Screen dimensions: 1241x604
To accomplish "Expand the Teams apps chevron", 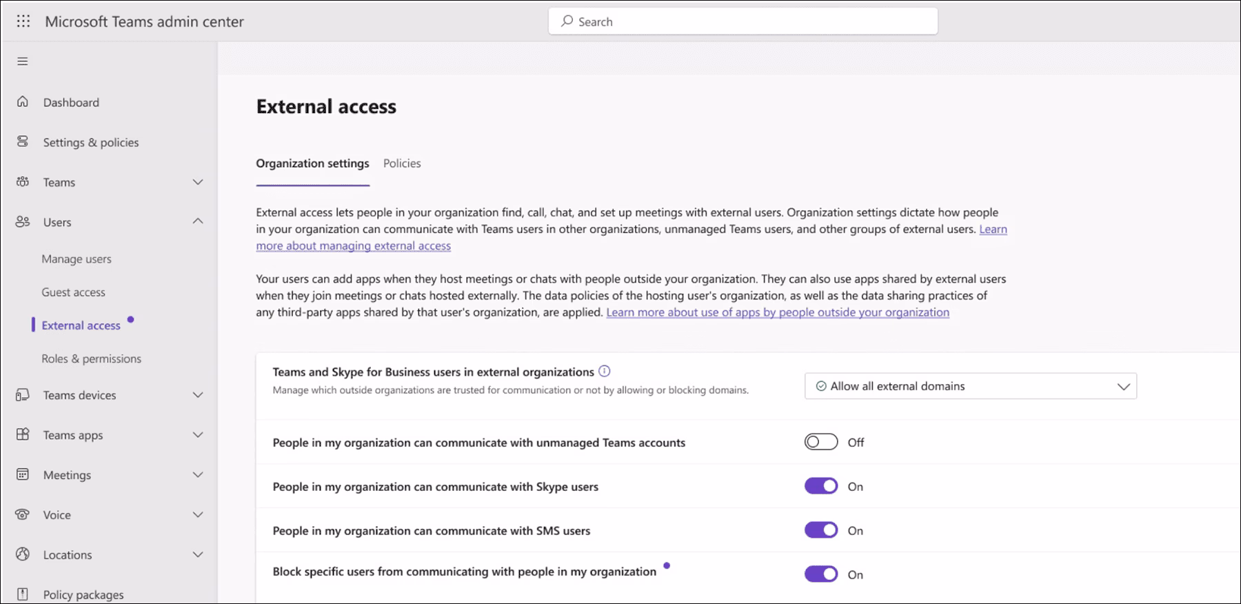I will coord(198,435).
